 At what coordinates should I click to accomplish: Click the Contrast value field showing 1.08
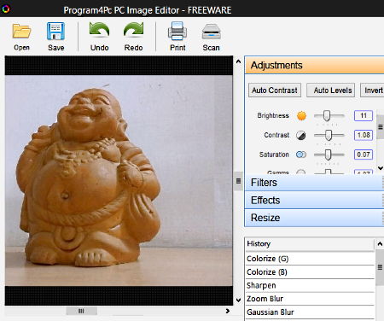pyautogui.click(x=364, y=135)
